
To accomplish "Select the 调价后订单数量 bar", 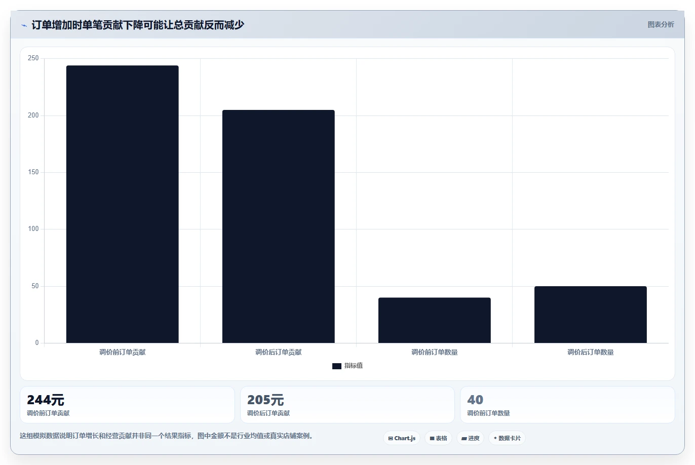I will pos(591,315).
